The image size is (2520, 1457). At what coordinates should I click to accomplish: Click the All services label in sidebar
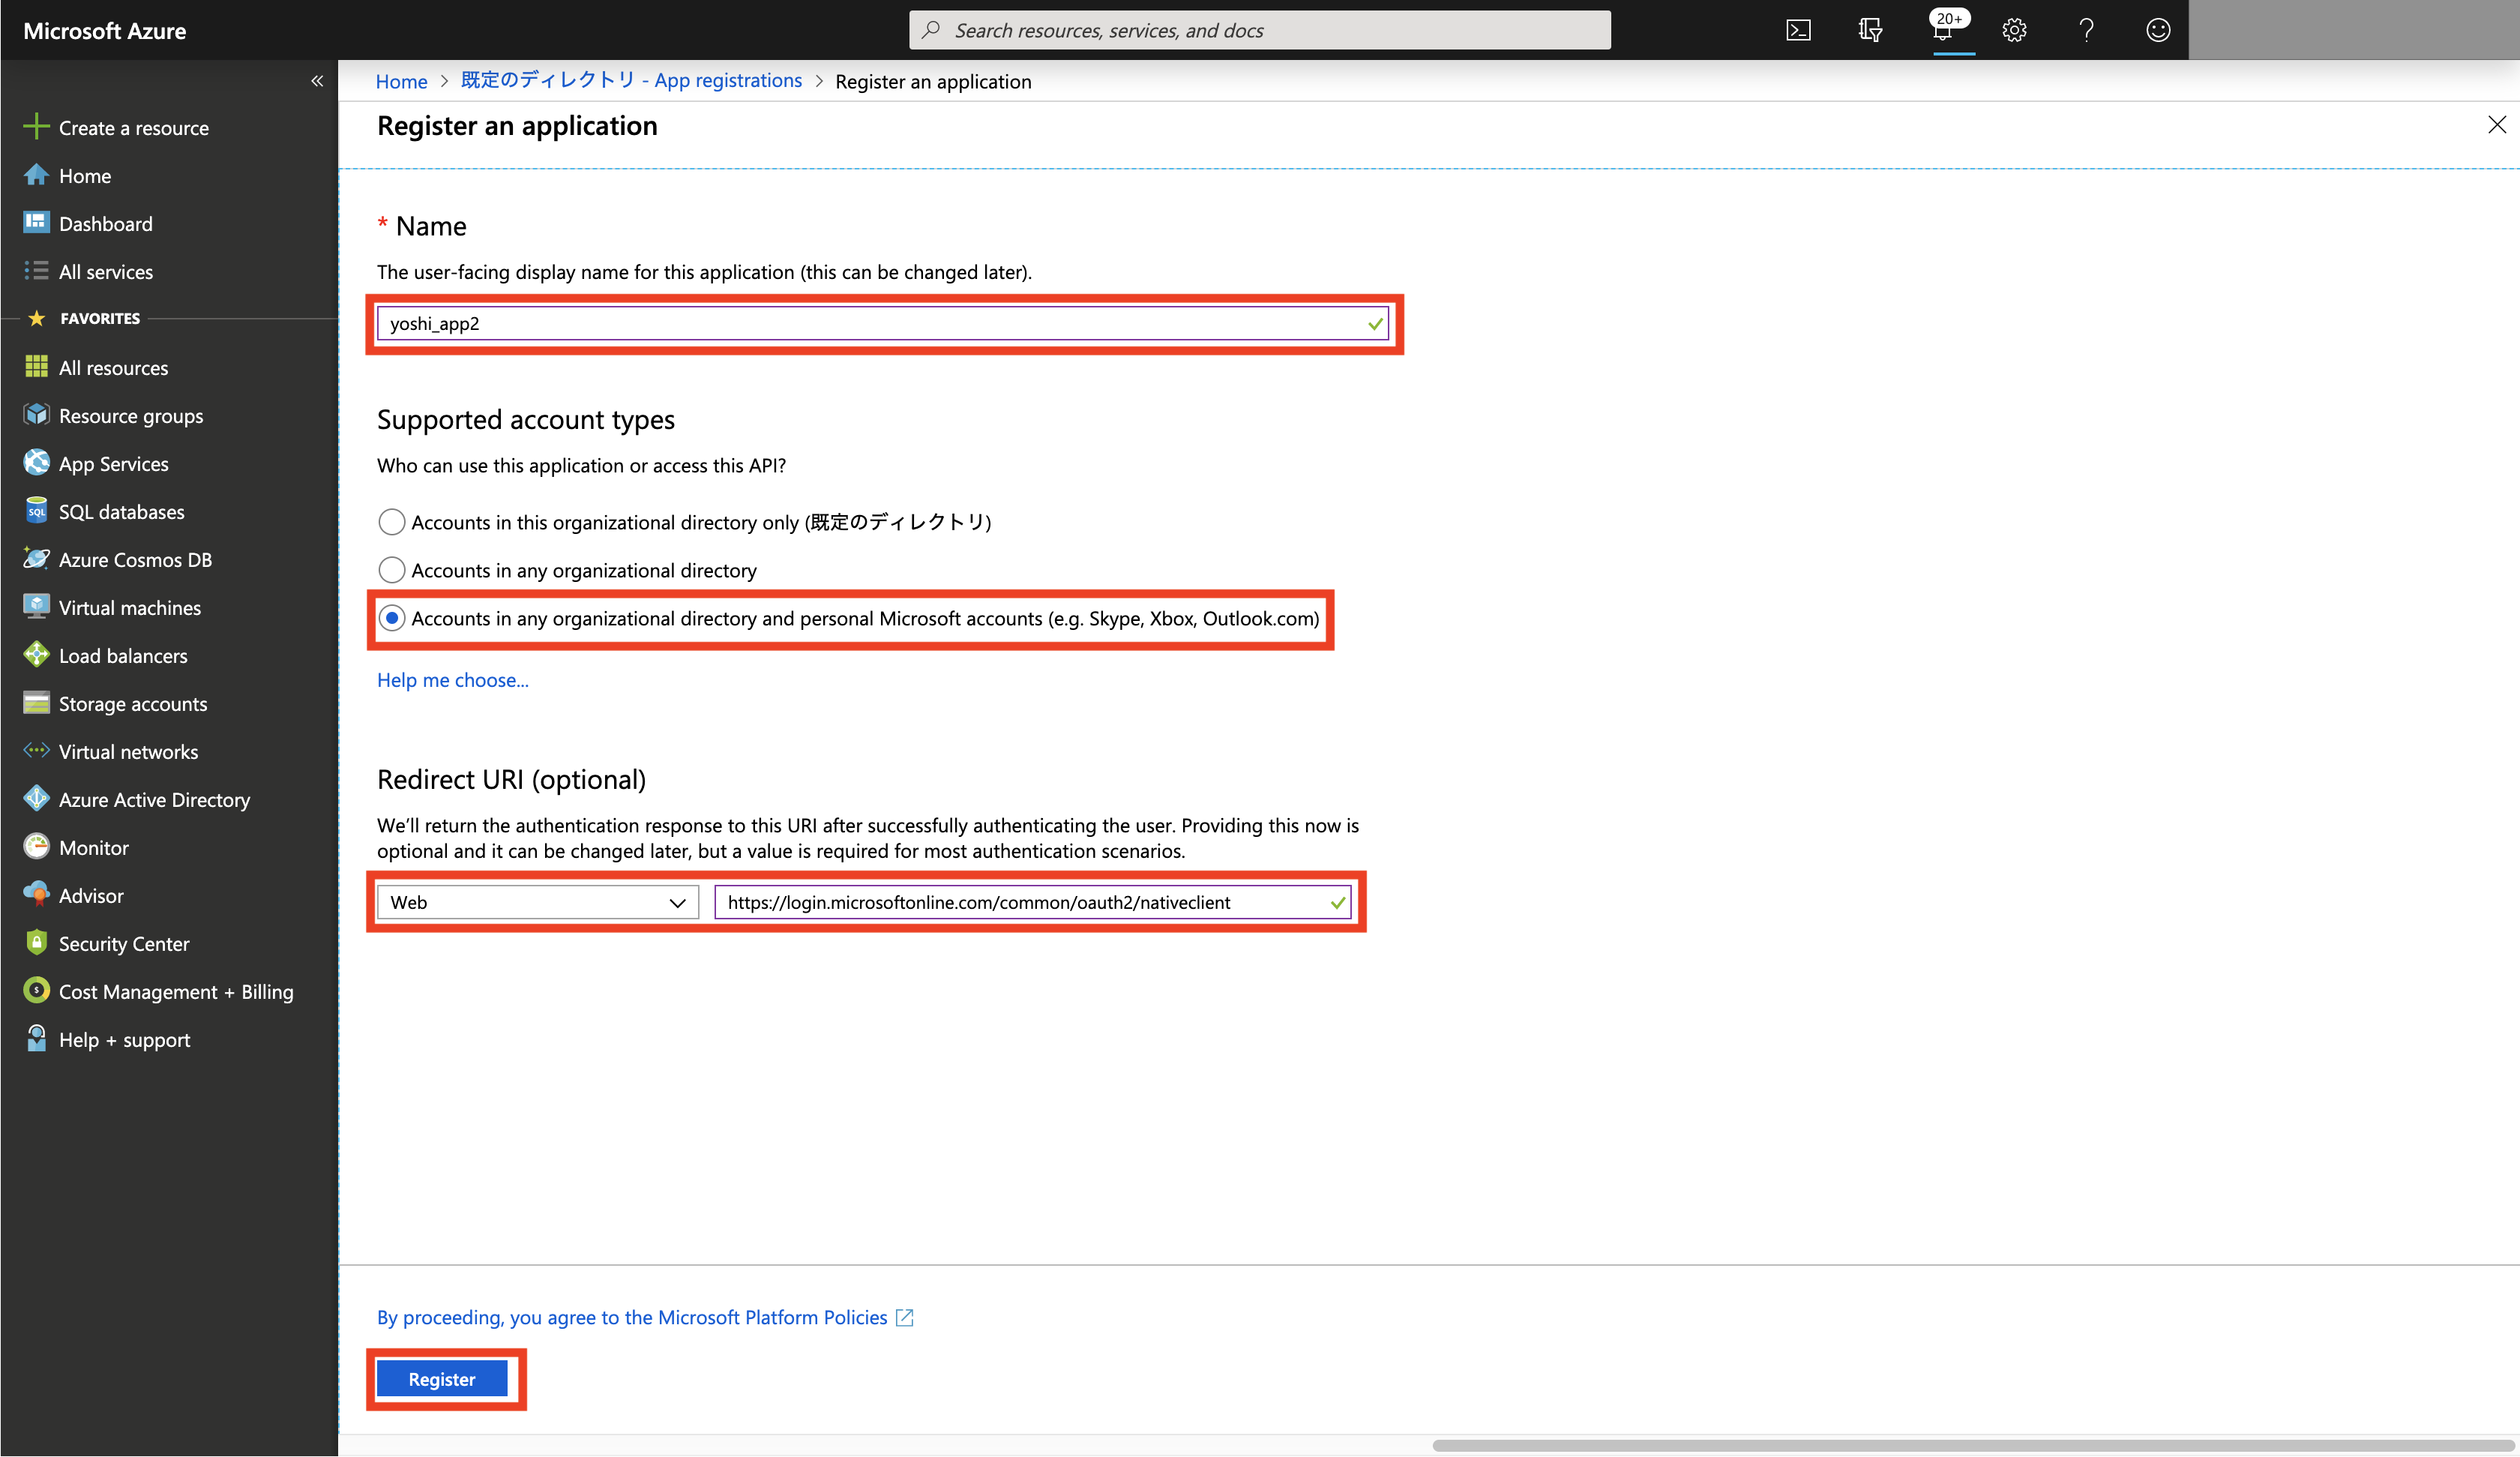point(106,272)
